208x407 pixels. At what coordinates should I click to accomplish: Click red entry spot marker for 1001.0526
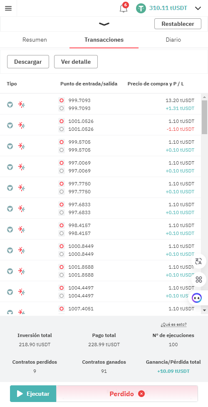(62, 121)
